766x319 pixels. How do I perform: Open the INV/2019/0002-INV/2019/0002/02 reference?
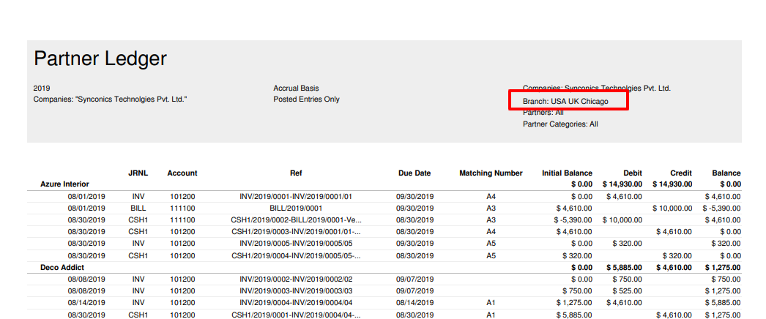point(297,279)
